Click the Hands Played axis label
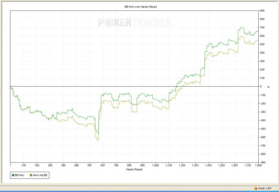The height and width of the screenshot is (192, 279). (134, 169)
